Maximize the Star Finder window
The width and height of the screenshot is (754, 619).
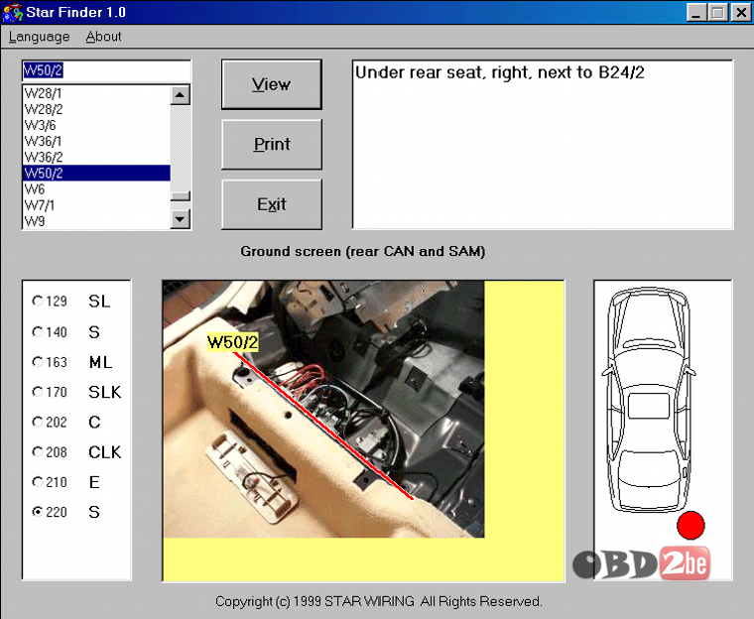pos(717,12)
